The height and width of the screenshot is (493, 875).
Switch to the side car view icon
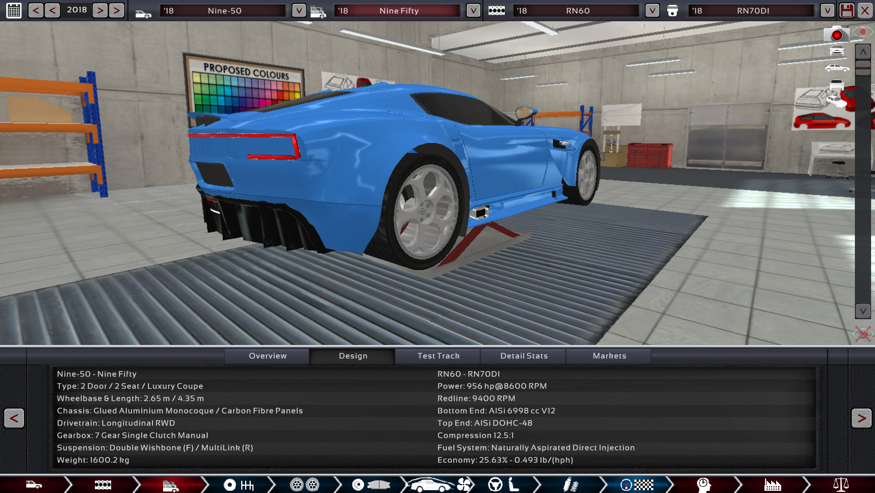[x=836, y=68]
